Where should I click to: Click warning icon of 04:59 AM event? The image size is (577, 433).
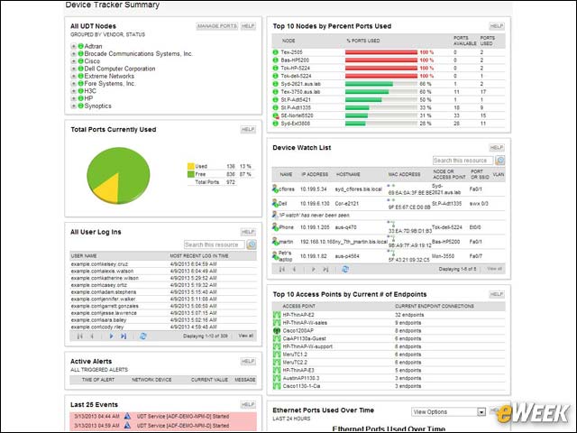point(127,426)
